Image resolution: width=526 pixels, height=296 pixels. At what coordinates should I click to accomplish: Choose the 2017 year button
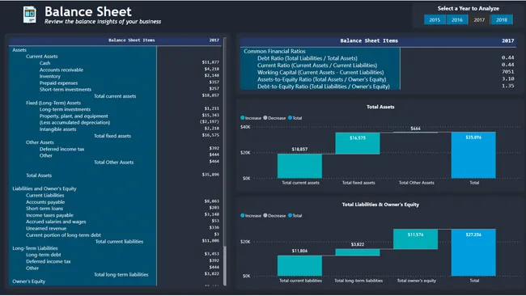click(479, 19)
